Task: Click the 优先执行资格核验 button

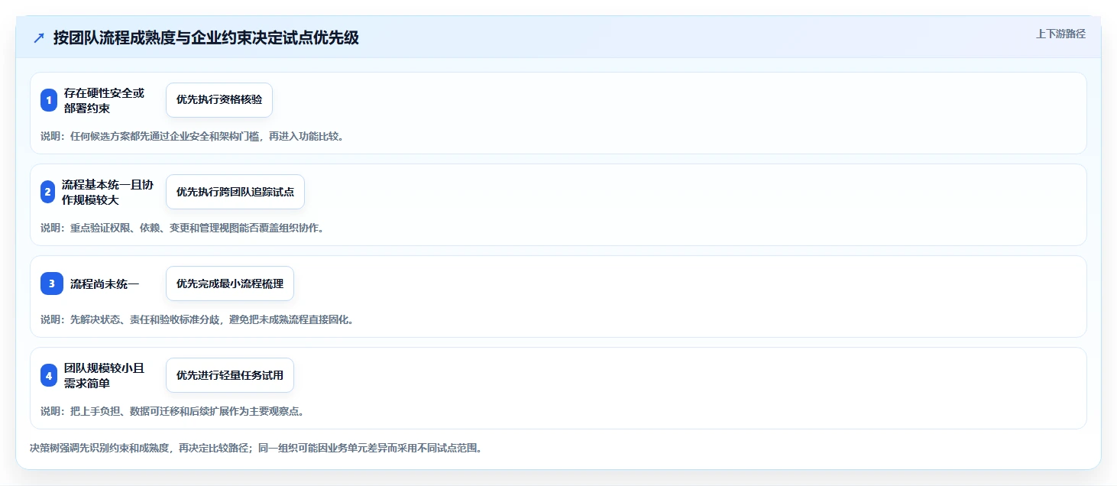Action: [x=219, y=100]
